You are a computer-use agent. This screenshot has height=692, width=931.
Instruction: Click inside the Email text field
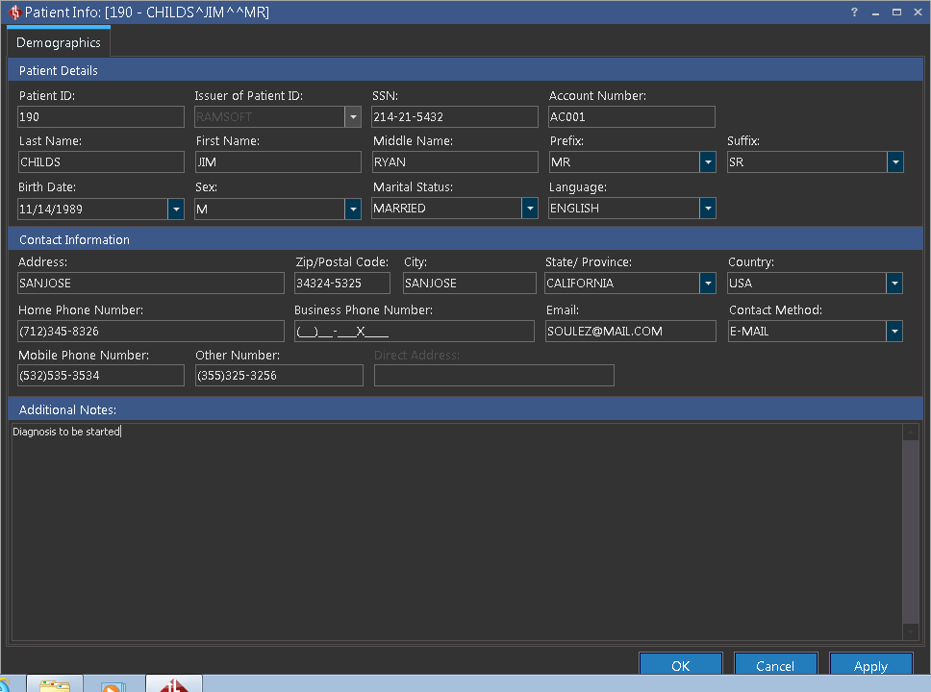(630, 332)
